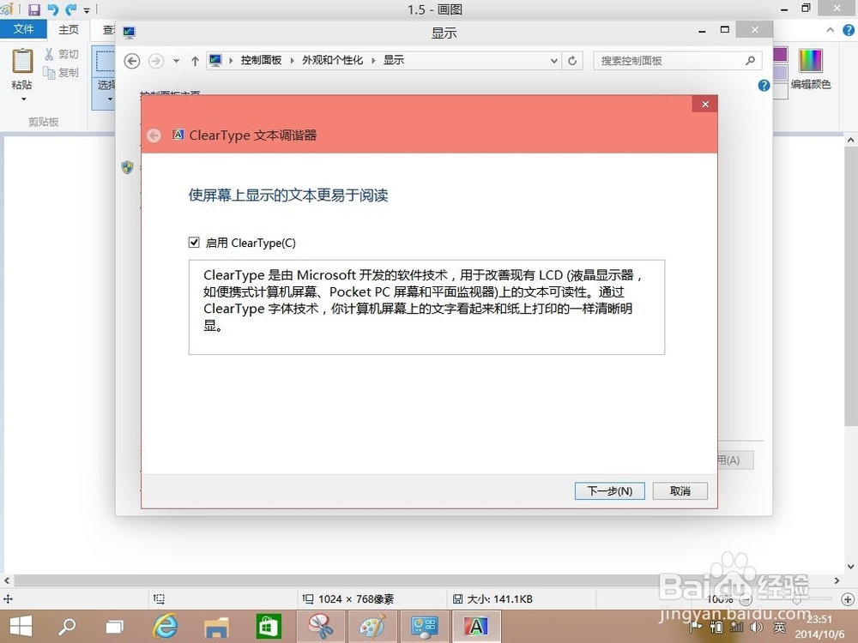
Task: Redo the action in Paint
Action: pos(71,9)
